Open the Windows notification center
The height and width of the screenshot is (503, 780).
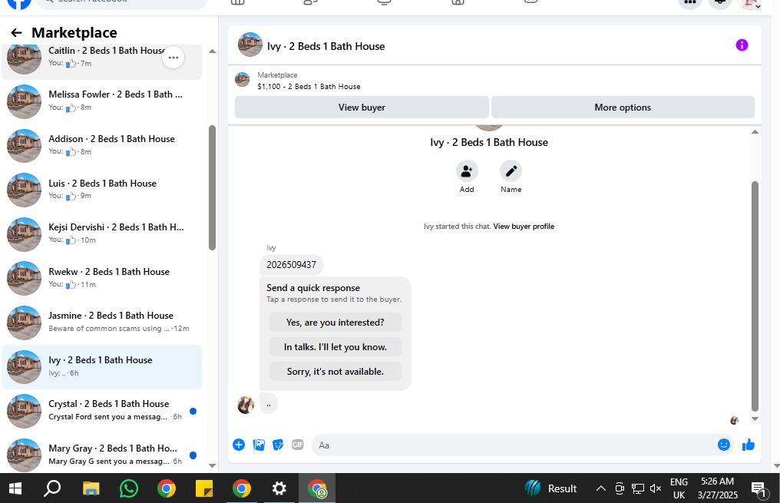(x=759, y=489)
